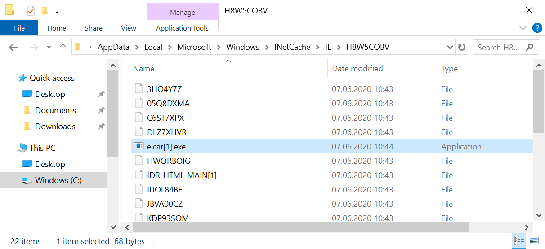This screenshot has width=545, height=249.
Task: Click INetCache in the address breadcrumb
Action: [x=292, y=47]
